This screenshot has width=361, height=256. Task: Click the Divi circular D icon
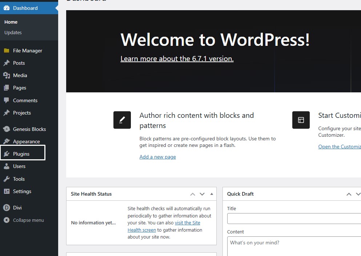(7, 208)
